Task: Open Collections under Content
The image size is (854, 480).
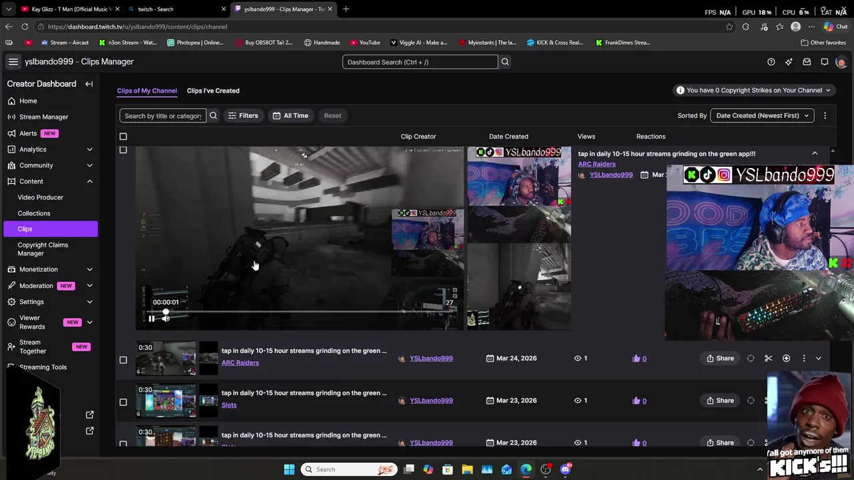Action: tap(34, 213)
